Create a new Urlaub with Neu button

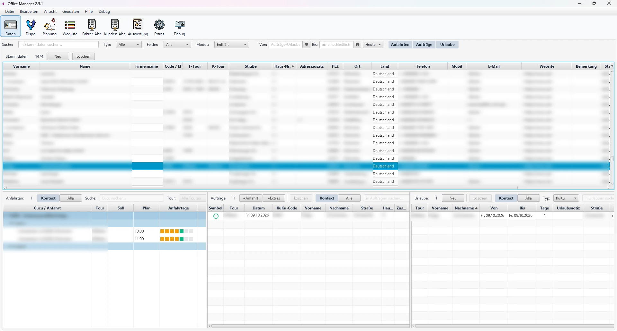click(453, 198)
